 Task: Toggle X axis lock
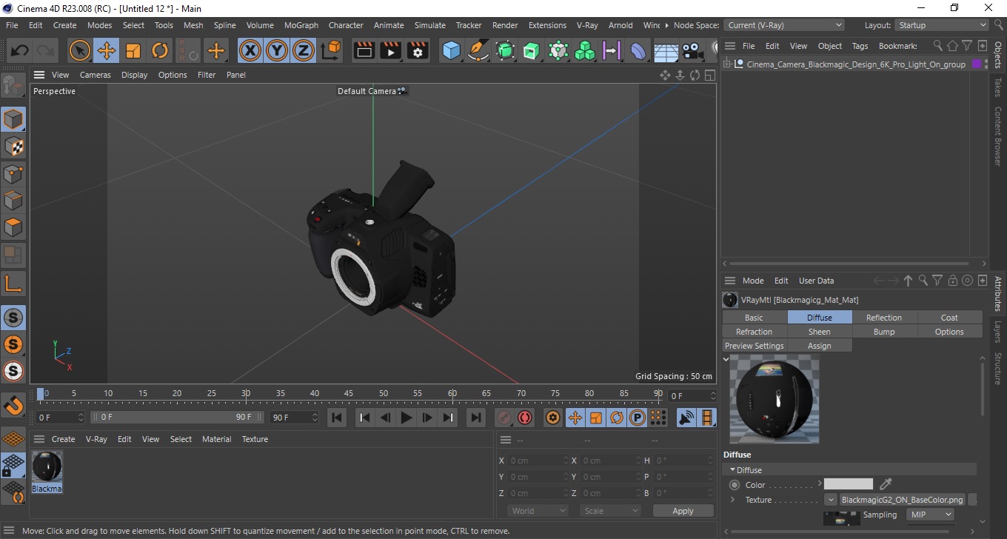click(250, 51)
